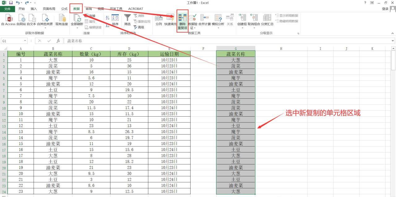Switch to Home (开始) tab

[x=22, y=9]
